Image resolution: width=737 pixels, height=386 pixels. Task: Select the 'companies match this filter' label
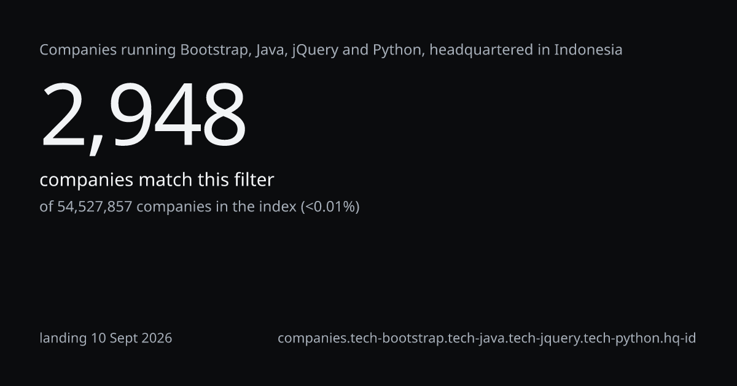pos(157,180)
